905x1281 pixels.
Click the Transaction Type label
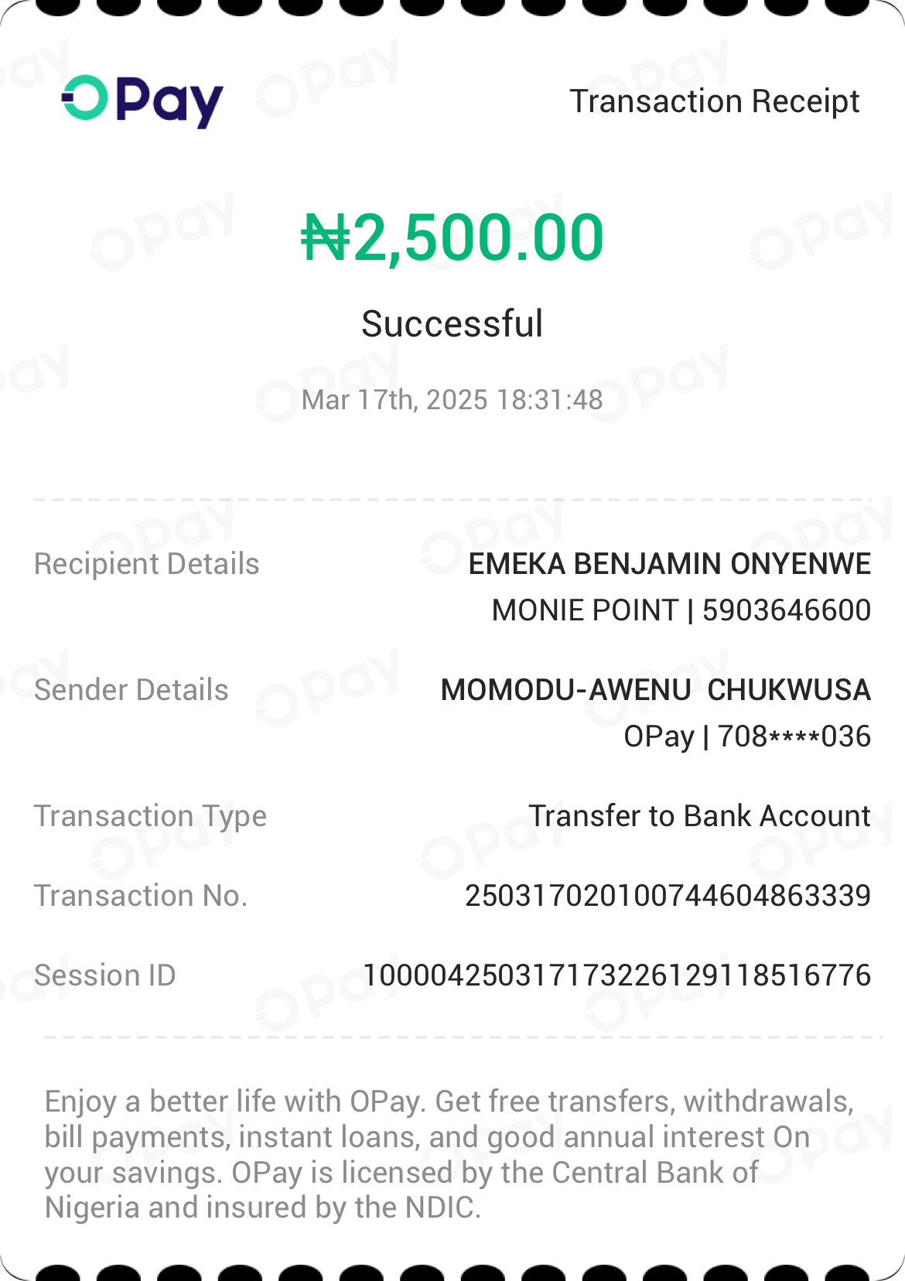click(x=150, y=816)
